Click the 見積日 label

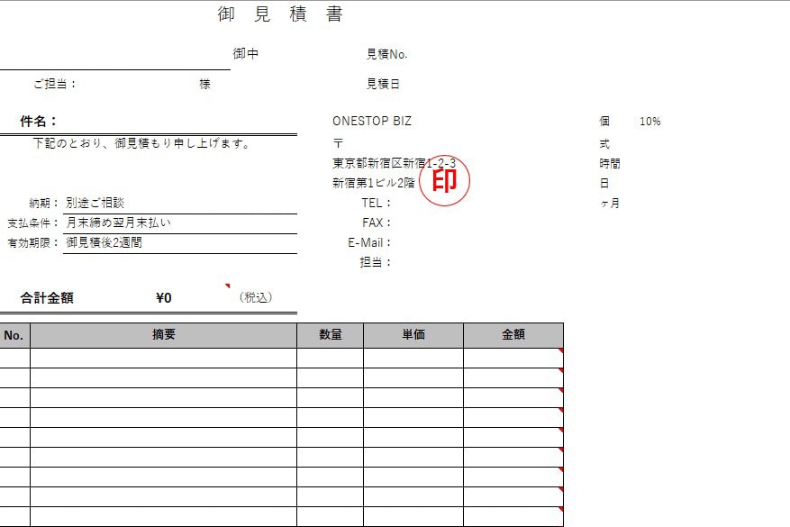coord(383,84)
